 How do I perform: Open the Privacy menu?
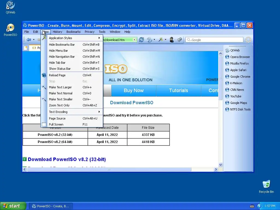(89, 32)
